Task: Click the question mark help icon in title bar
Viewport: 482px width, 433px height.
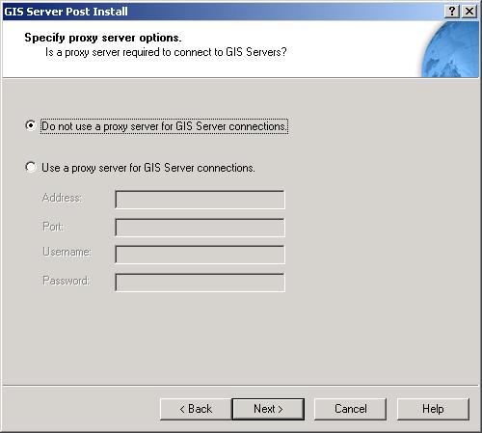Action: pos(452,12)
